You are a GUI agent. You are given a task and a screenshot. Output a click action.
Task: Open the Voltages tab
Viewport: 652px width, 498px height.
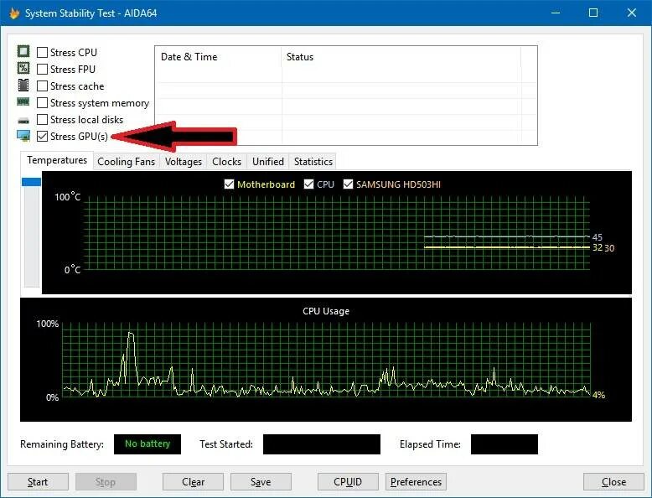coord(183,162)
